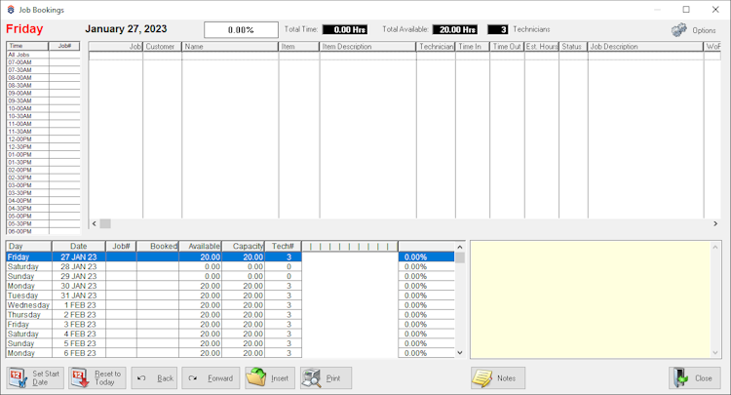Screen dimensions: 731x395
Task: Select the 12-00PM time slot
Action: pos(43,139)
